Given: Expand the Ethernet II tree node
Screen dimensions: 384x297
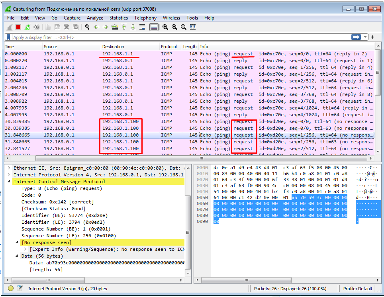Looking at the screenshot, I should 9,168.
